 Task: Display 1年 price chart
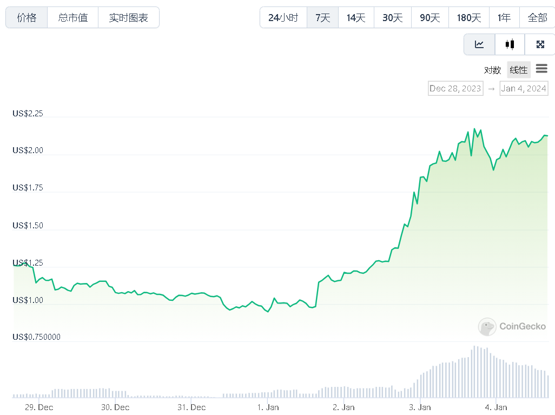(504, 17)
